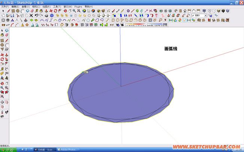Select the arrow Select tool in top toolbar
244x152 pixels.
click(x=3, y=11)
